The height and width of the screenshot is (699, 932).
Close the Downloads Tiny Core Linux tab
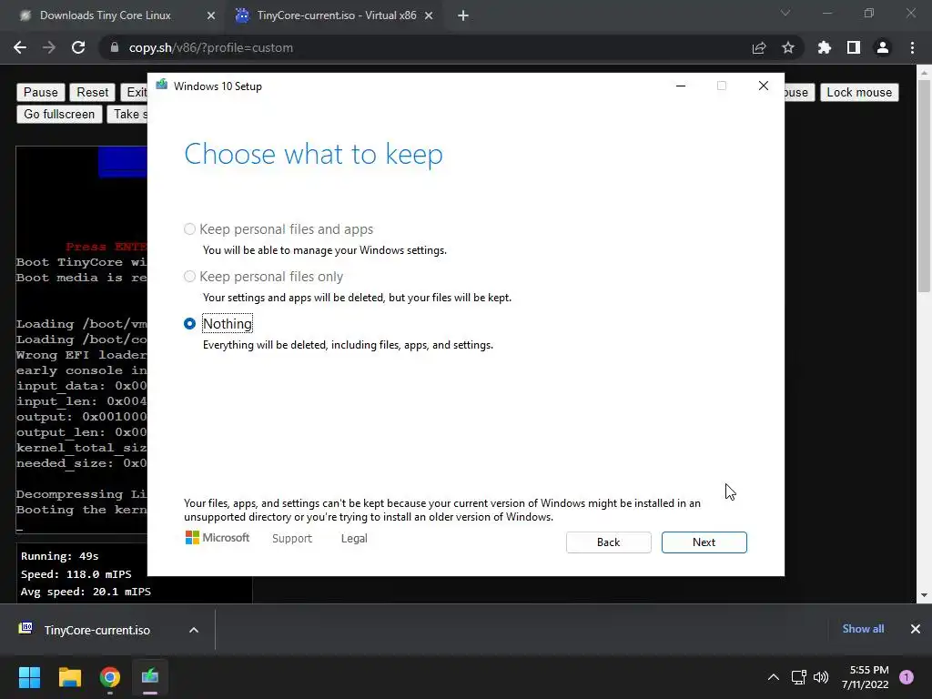coord(211,15)
